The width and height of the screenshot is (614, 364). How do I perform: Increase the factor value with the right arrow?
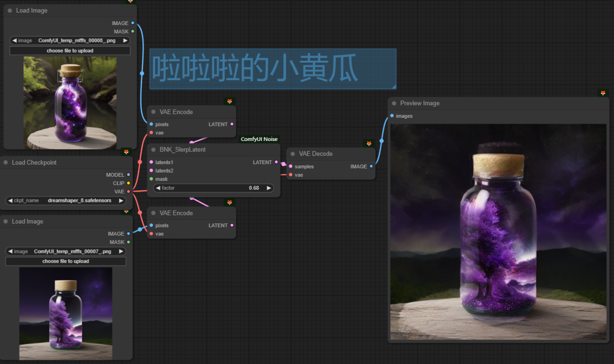click(269, 188)
